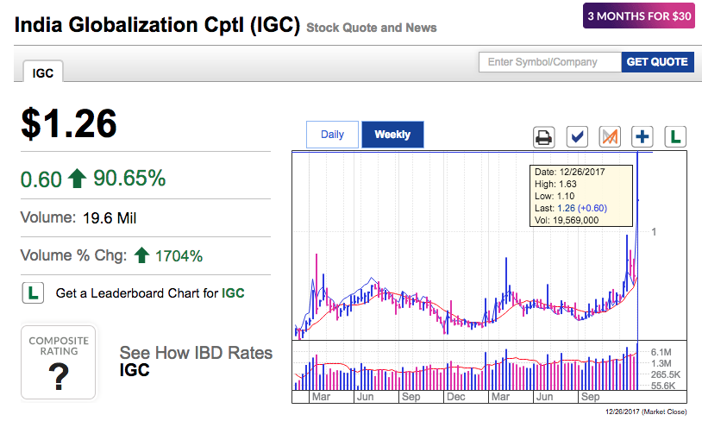Viewport: 702px width, 421px height.
Task: Click the blue plus icon above chart
Action: pyautogui.click(x=642, y=136)
